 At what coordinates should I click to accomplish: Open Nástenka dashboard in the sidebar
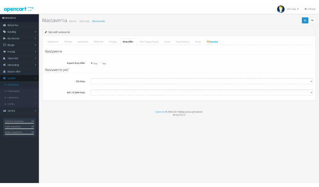[x=19, y=25]
